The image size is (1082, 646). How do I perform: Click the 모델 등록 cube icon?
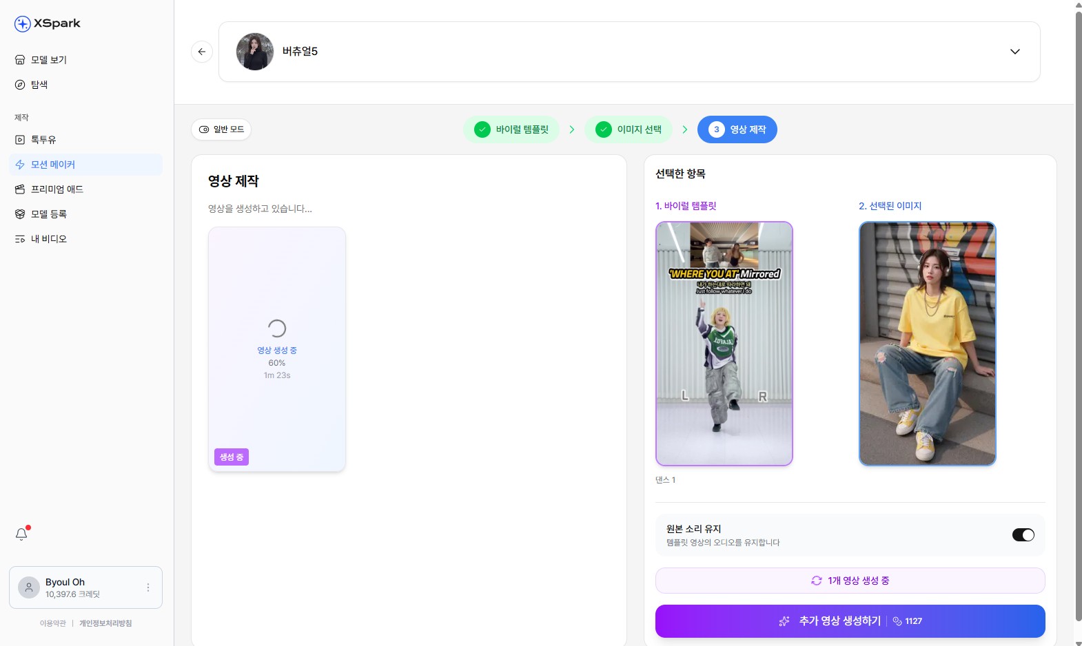pyautogui.click(x=20, y=214)
